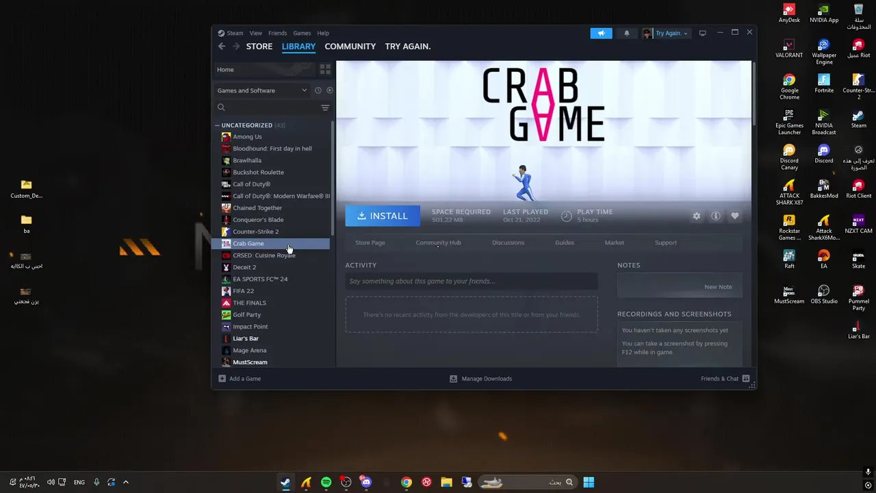
Task: Open the Crab Game settings gear
Action: 696,216
